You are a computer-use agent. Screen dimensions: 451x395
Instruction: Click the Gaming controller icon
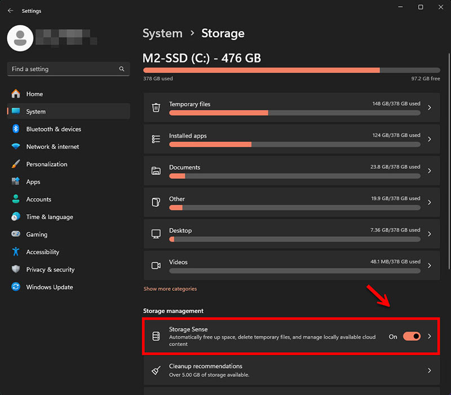[16, 234]
